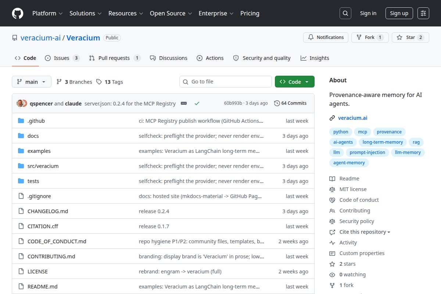Expand the Cite this repository dropdown
The height and width of the screenshot is (294, 441).
365,232
